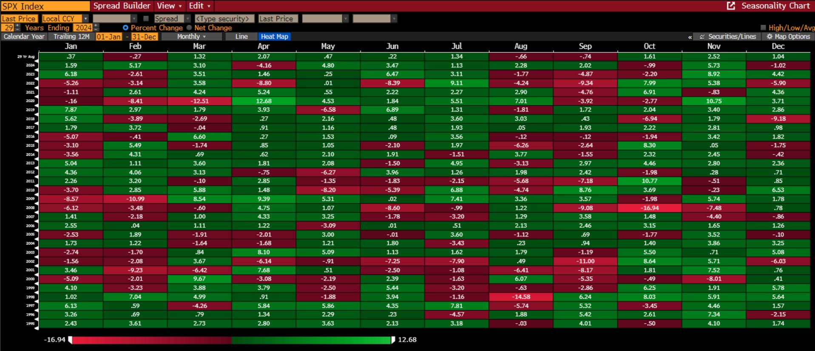Switch to the Line chart view

point(241,37)
